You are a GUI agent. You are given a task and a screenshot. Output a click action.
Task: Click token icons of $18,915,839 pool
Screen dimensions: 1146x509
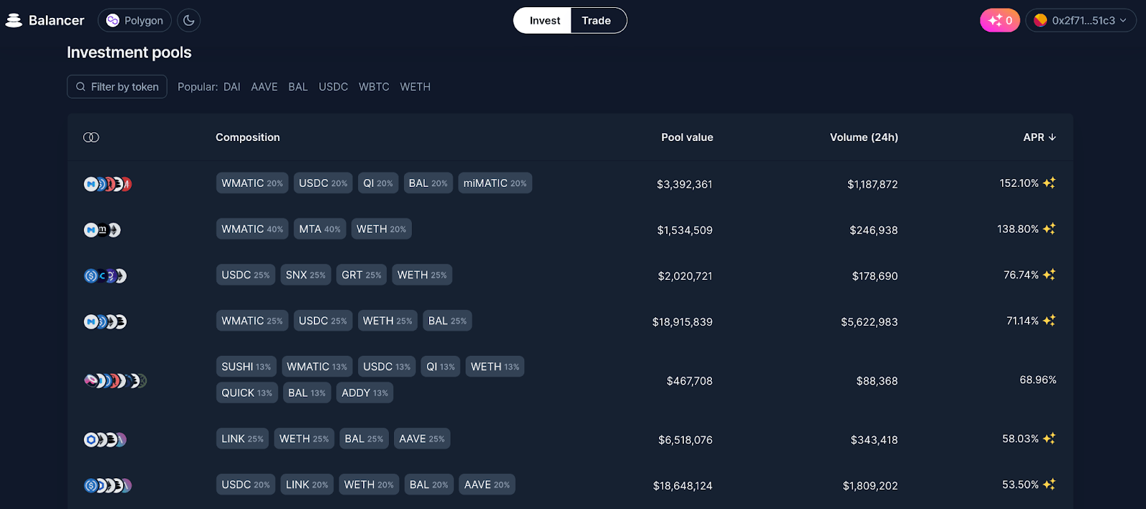tap(105, 321)
